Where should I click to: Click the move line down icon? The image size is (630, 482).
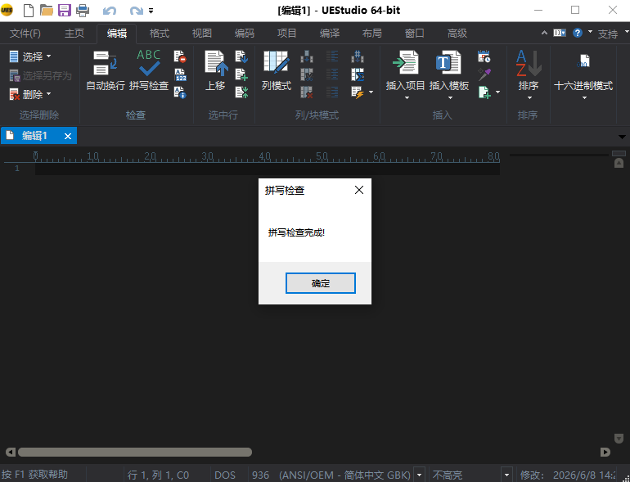(x=241, y=56)
